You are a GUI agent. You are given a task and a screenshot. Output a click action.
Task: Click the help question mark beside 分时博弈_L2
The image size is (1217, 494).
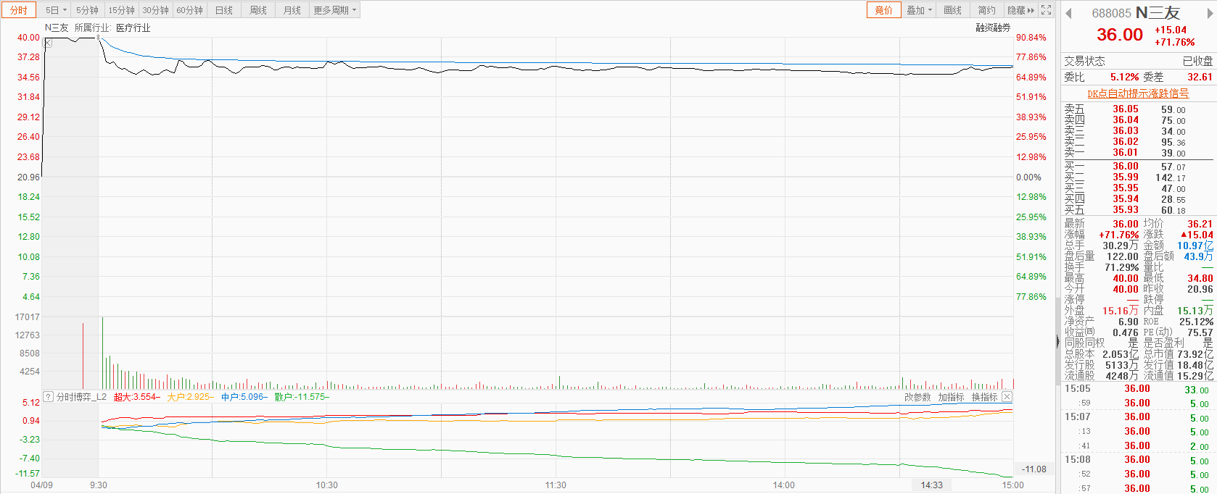point(48,397)
